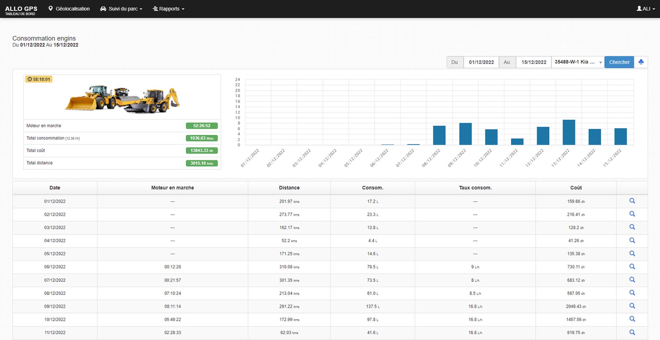Open details magnifier for 03/12/2022 row

pyautogui.click(x=632, y=227)
